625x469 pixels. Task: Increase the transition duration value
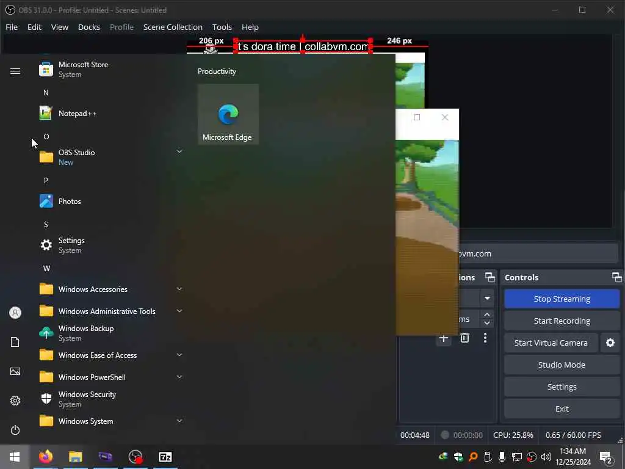(487, 314)
